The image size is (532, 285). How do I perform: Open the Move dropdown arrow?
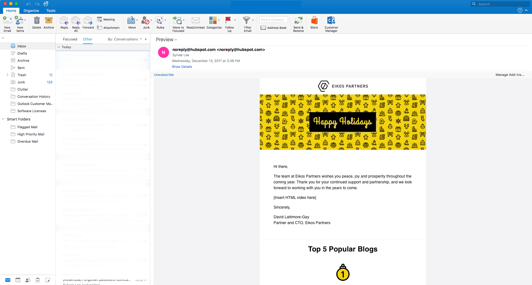pos(137,20)
